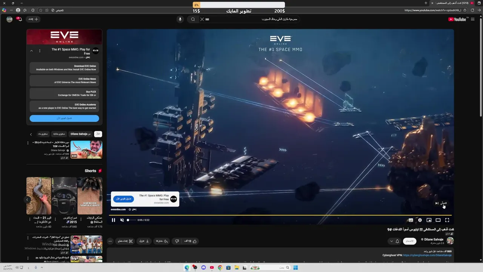483x272 pixels.
Task: Enter fullscreen video mode
Action: coord(447,220)
